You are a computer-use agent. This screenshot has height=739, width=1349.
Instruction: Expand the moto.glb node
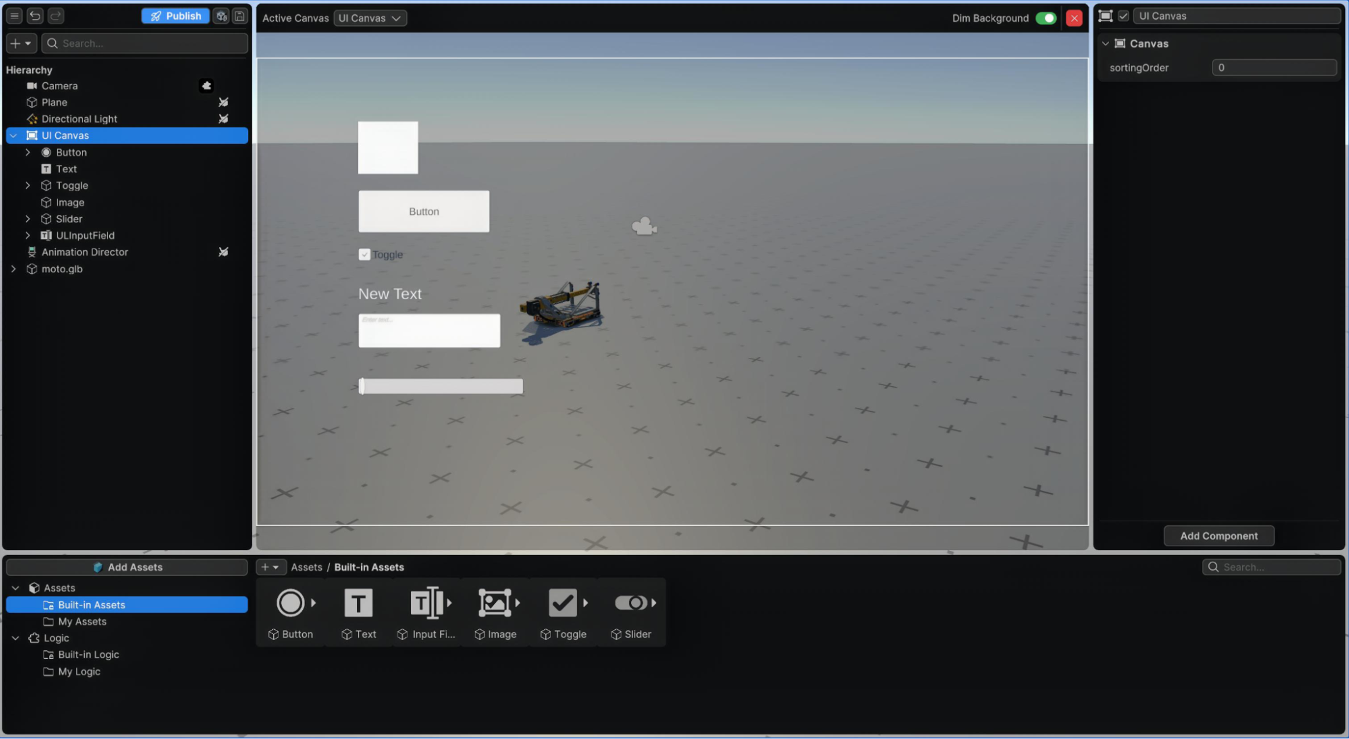tap(13, 269)
